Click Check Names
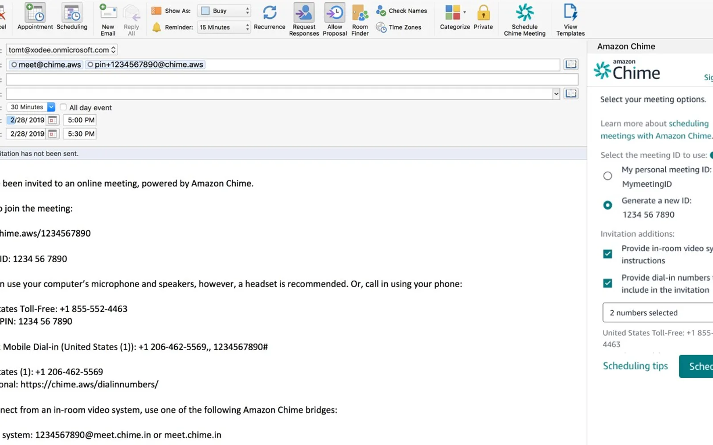 click(402, 11)
